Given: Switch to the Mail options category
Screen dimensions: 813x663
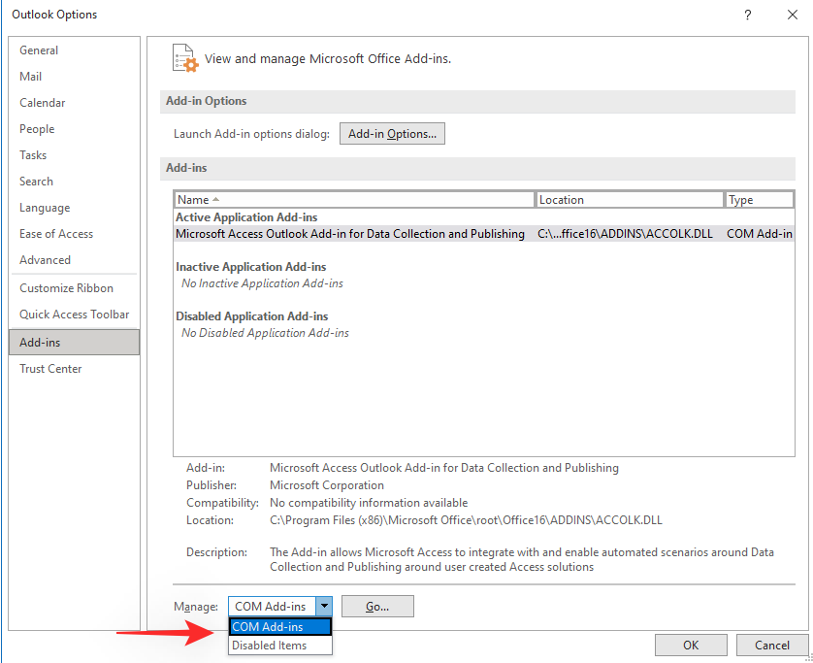Looking at the screenshot, I should [31, 77].
